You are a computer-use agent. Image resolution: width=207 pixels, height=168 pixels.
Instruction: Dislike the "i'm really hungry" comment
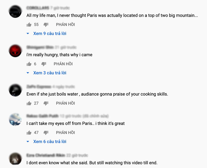click(44, 64)
